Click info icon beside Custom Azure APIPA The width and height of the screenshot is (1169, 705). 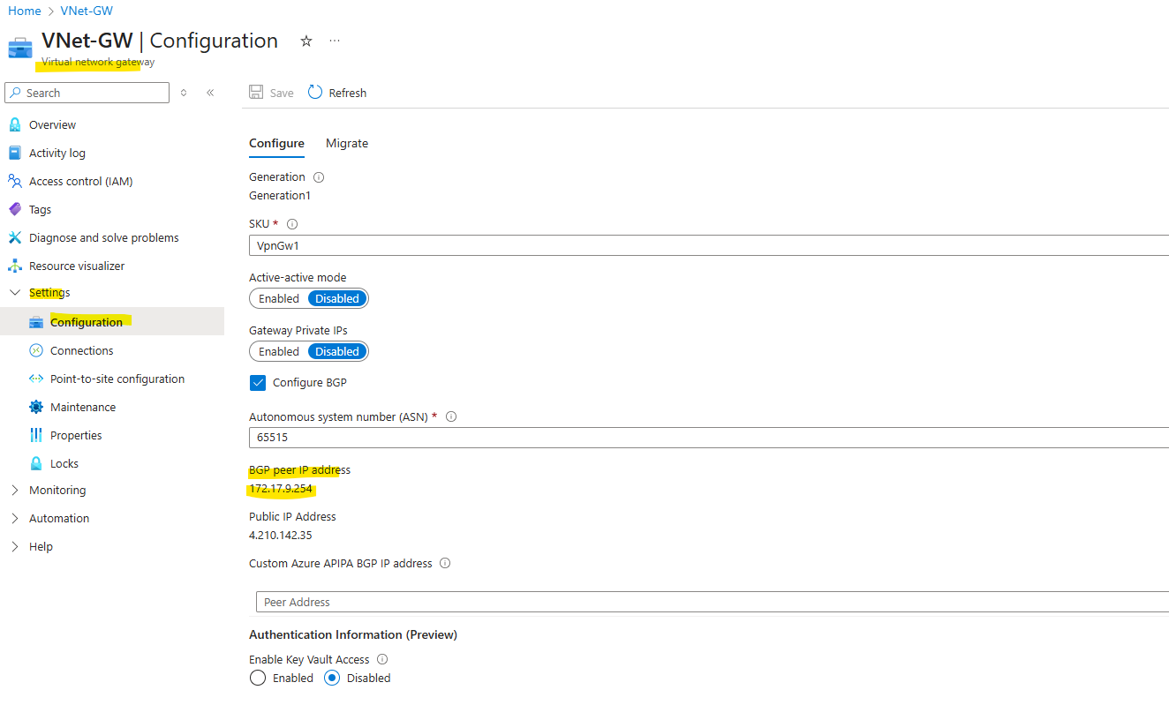click(x=445, y=563)
